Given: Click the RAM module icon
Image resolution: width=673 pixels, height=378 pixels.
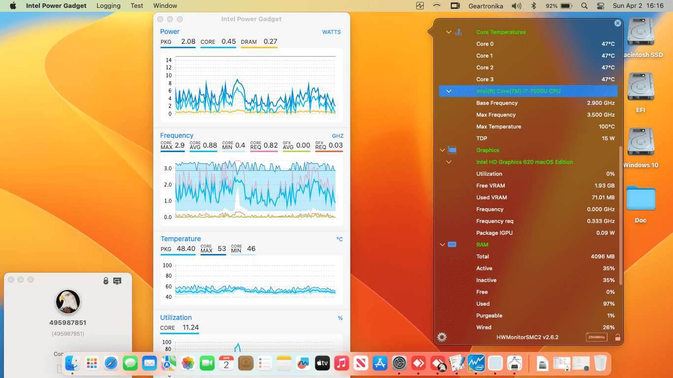Looking at the screenshot, I should point(452,245).
